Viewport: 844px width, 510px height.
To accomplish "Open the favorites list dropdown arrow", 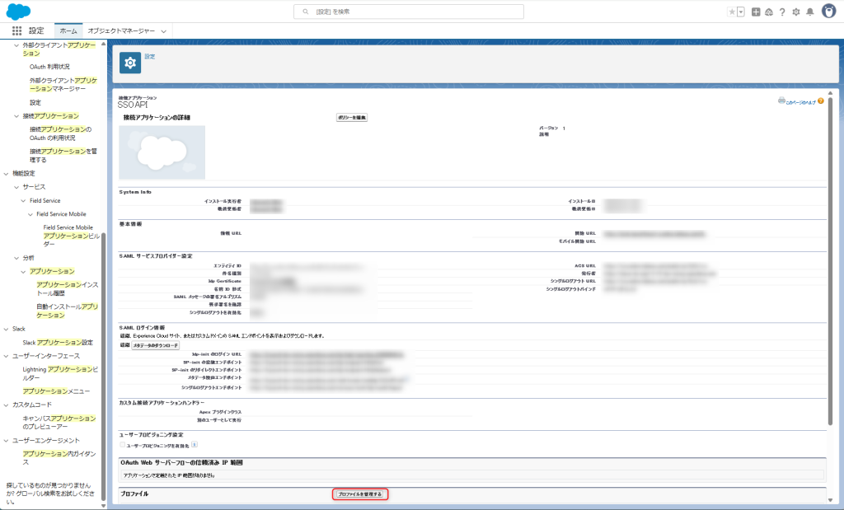I will pyautogui.click(x=741, y=12).
